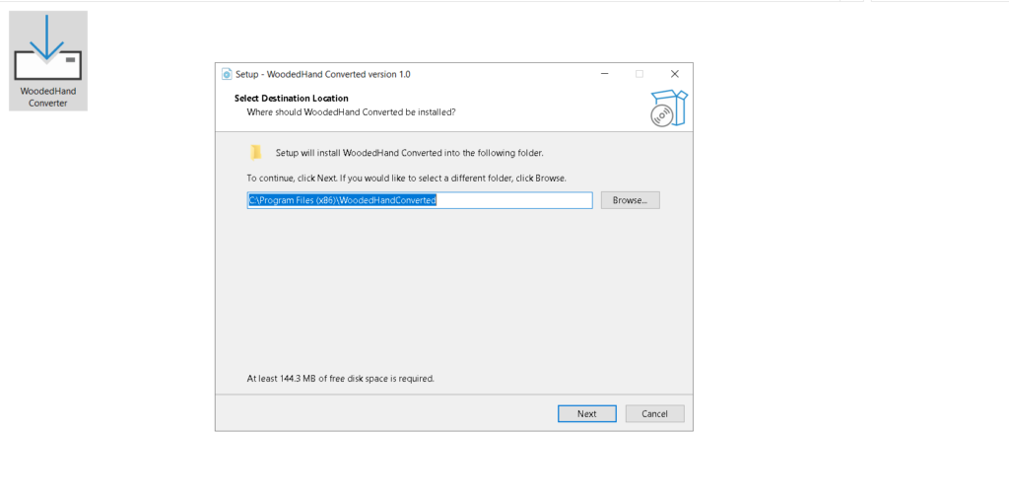Minimize the Setup window
Screen dimensions: 1009x504
(x=603, y=74)
